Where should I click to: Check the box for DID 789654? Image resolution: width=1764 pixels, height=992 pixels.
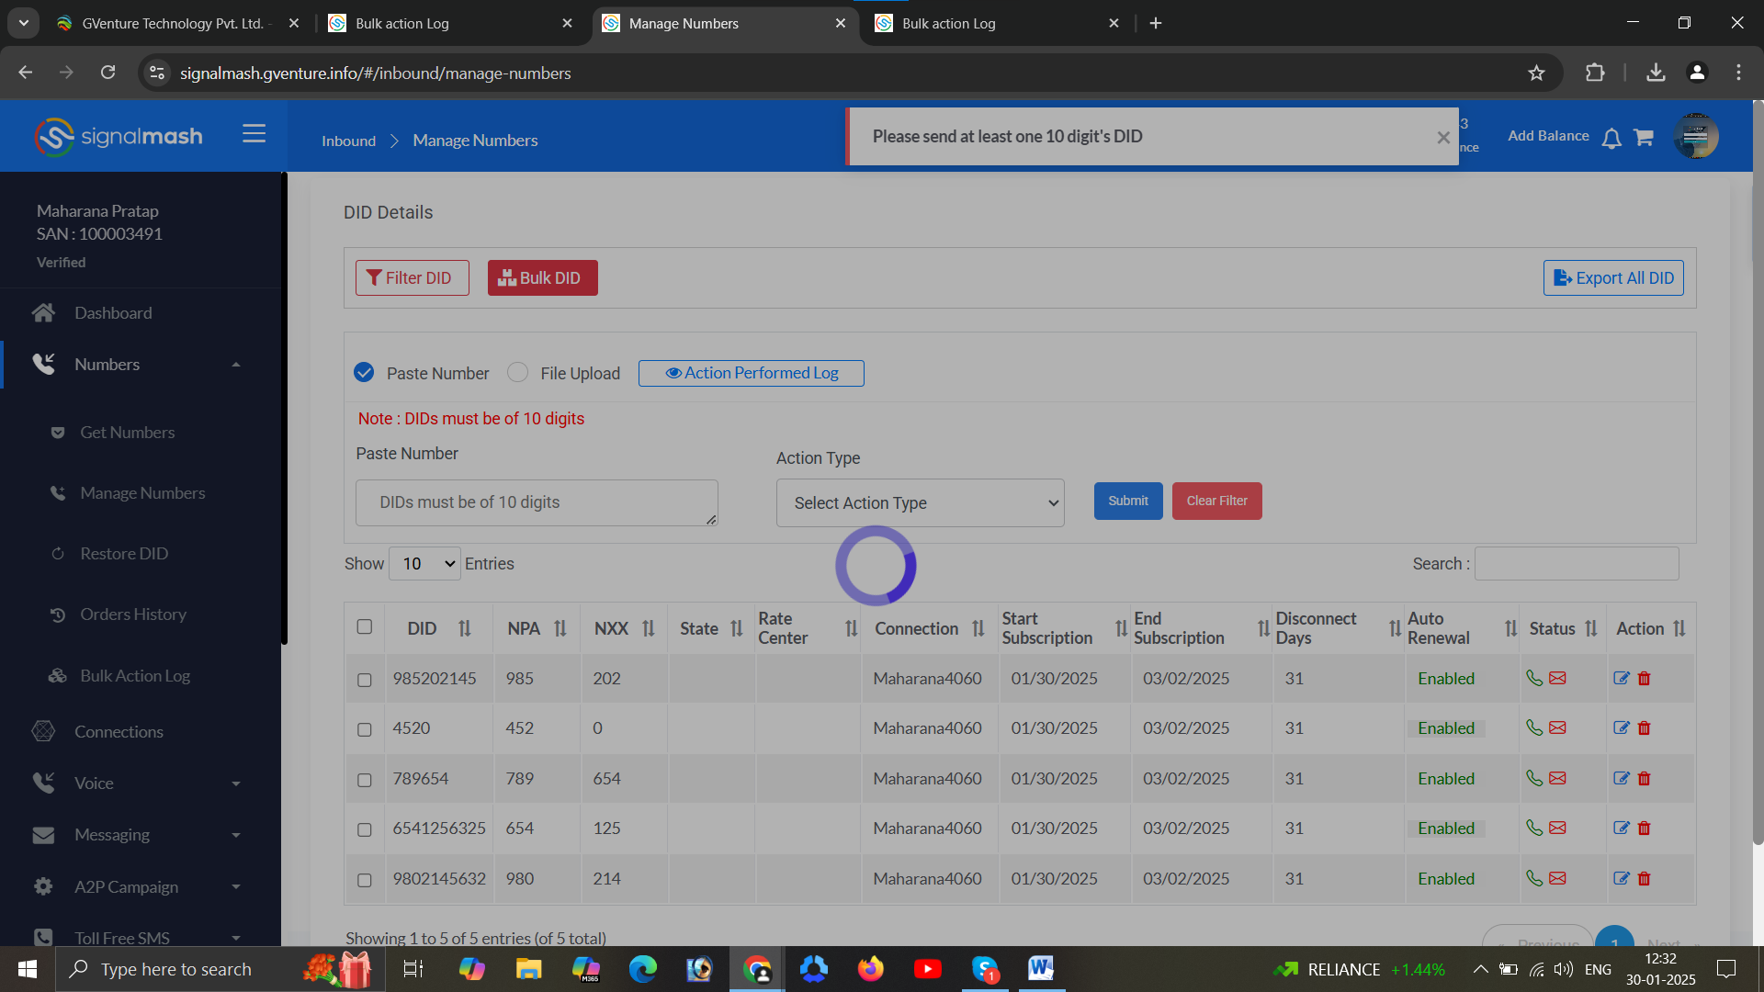coord(365,780)
